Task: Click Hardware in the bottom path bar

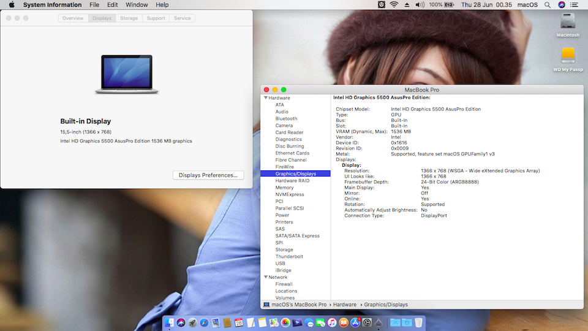Action: click(345, 305)
